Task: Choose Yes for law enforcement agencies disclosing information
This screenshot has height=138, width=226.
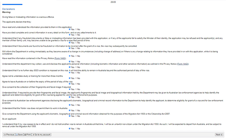Action: pos(70,105)
